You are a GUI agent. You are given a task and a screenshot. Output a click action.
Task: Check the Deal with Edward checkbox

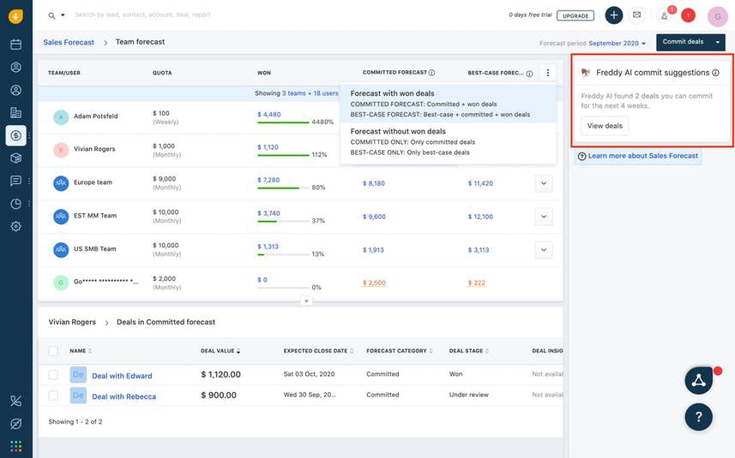(x=53, y=375)
